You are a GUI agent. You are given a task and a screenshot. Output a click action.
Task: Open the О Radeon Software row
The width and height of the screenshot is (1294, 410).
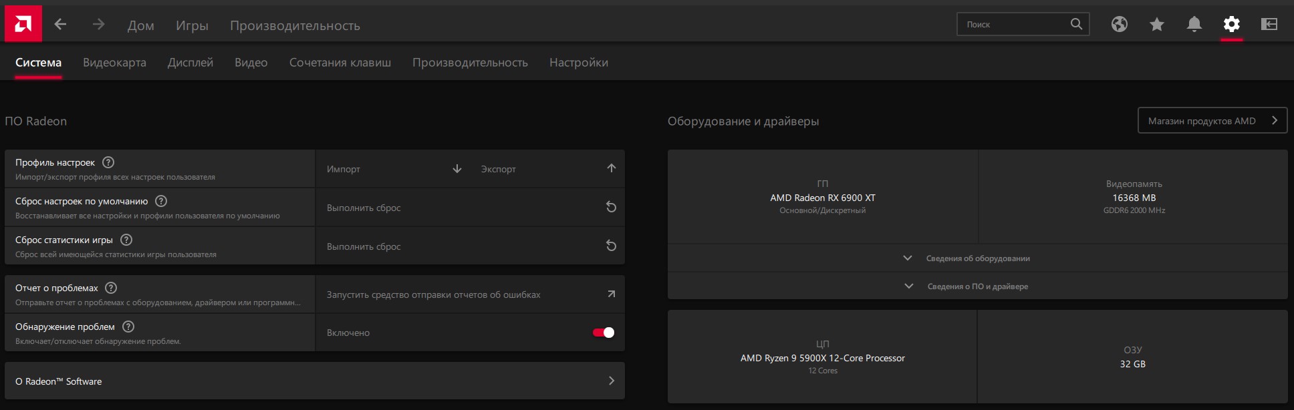(x=314, y=381)
